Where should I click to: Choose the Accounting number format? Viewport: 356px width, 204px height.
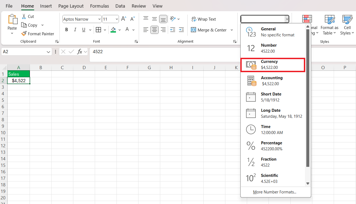pos(273,81)
